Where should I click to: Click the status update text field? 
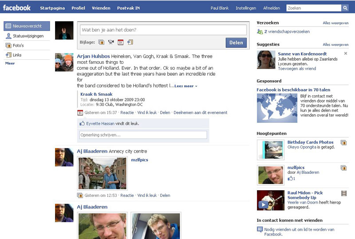click(x=163, y=30)
